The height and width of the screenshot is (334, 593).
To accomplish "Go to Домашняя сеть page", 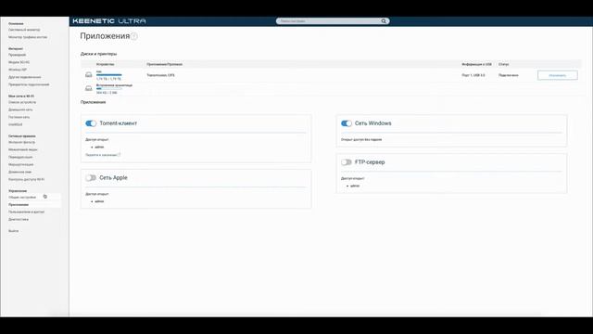I will [x=20, y=109].
